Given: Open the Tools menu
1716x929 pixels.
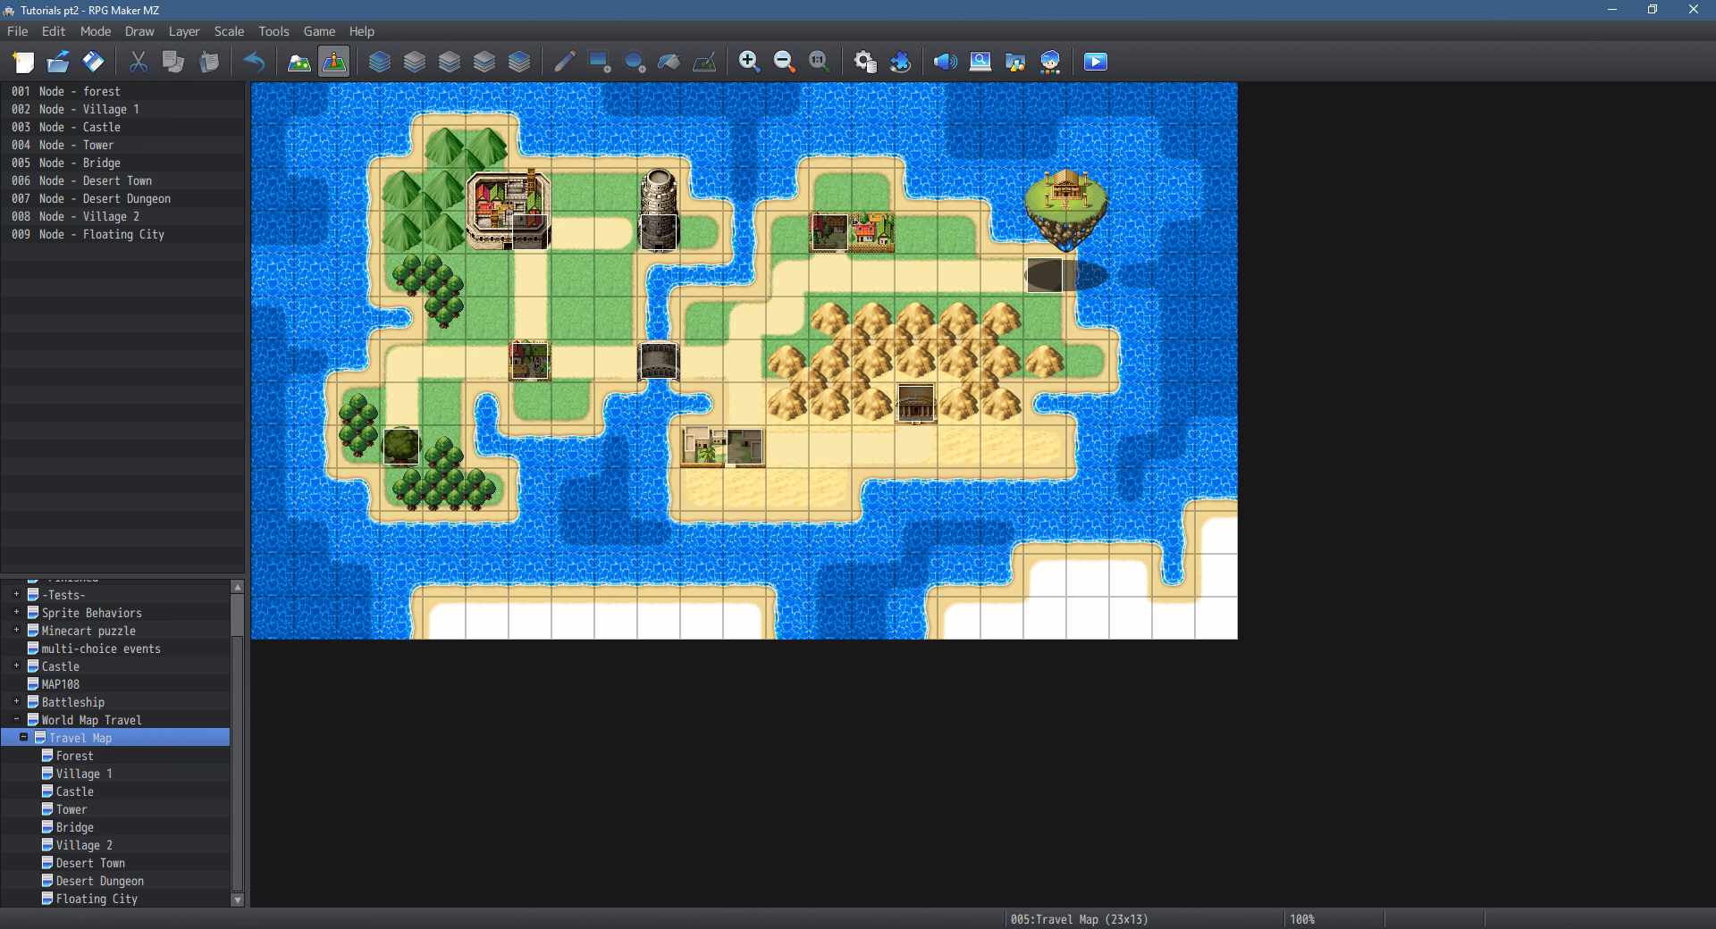Looking at the screenshot, I should (x=273, y=30).
